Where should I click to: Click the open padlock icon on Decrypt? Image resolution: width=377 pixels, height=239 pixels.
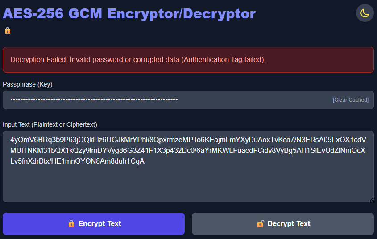point(261,224)
